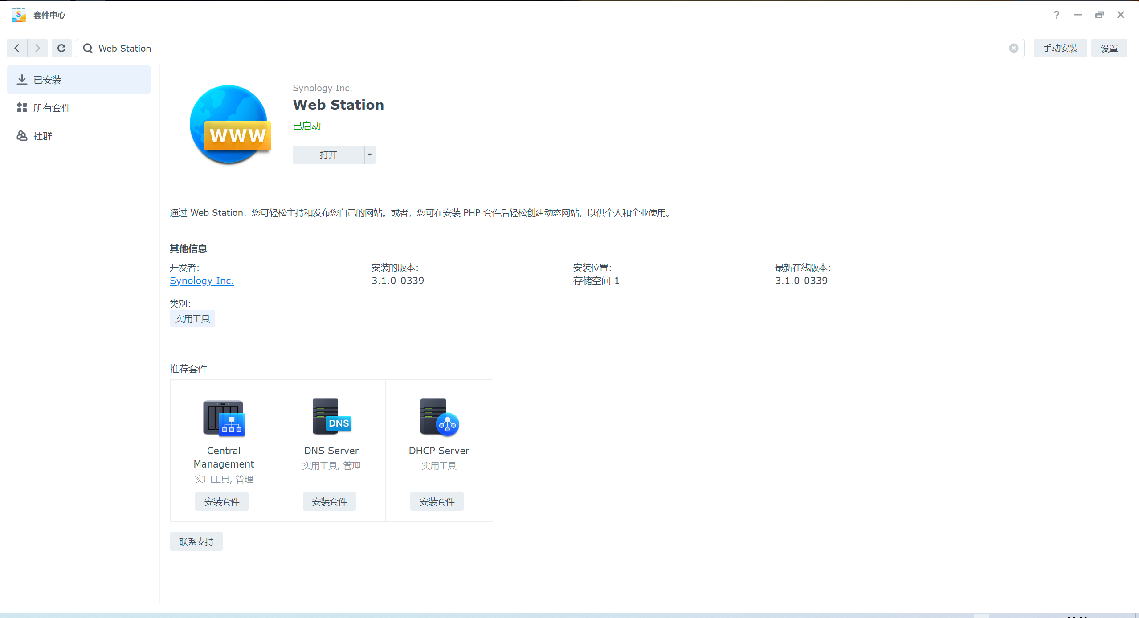Viewport: 1139px width, 618px height.
Task: Refresh the package page
Action: [x=61, y=48]
